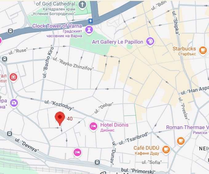The image size is (209, 174).
Task: Click the cathedral cross marker icon
Action: click(x=82, y=5)
